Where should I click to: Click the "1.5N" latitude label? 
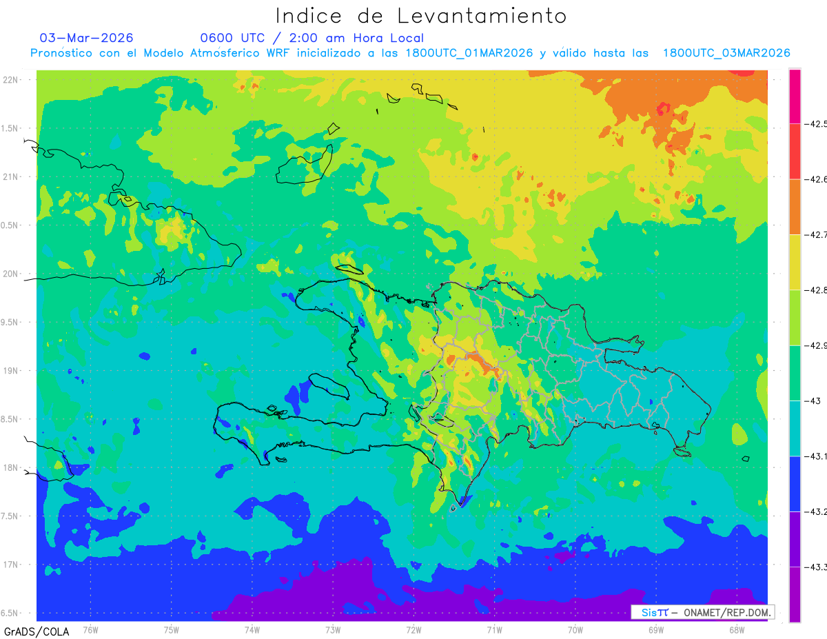10,128
